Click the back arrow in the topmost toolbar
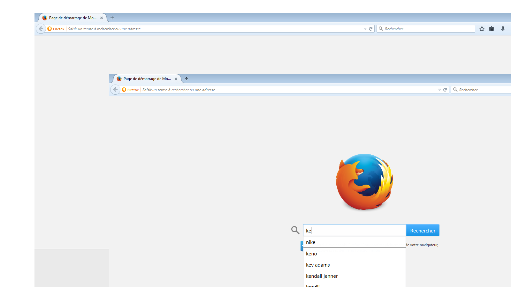 click(41, 29)
